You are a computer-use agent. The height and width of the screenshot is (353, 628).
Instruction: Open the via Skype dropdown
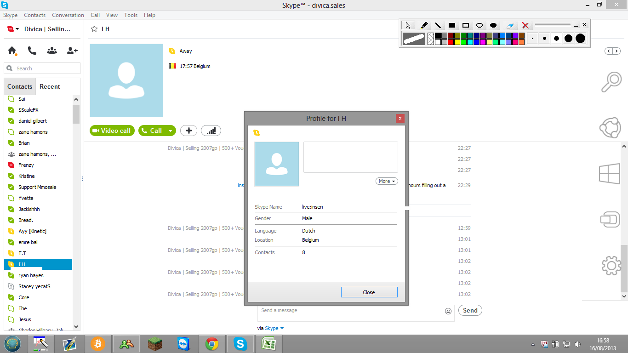[274, 328]
